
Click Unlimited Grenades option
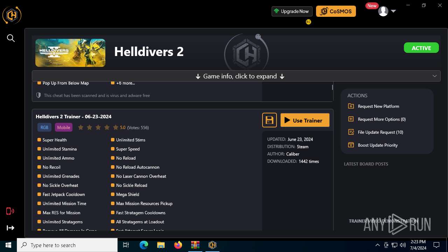(58, 176)
